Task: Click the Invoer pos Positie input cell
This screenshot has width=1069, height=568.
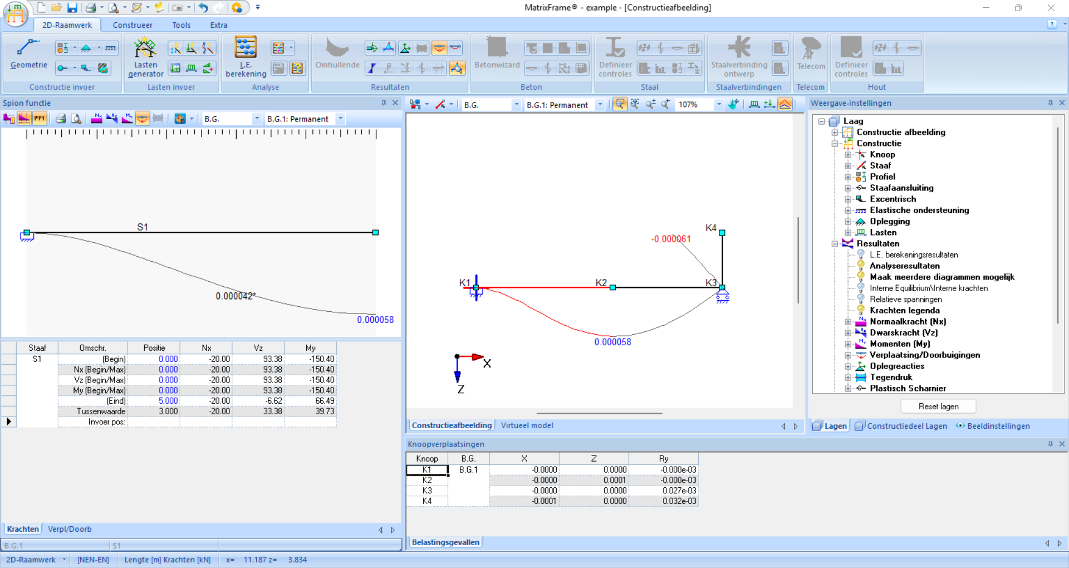Action: (154, 422)
